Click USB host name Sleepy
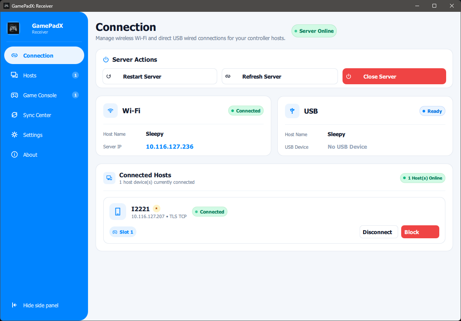The width and height of the screenshot is (461, 321). pyautogui.click(x=336, y=134)
